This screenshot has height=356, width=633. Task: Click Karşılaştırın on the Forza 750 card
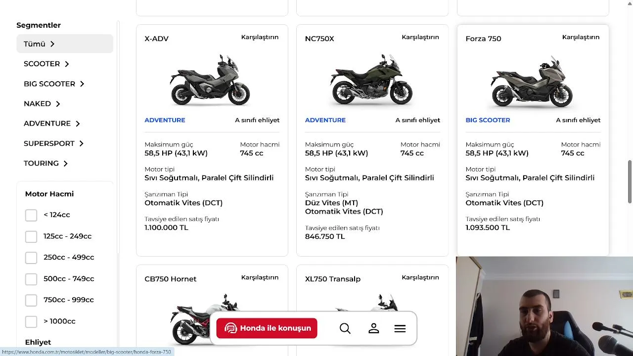(x=581, y=37)
